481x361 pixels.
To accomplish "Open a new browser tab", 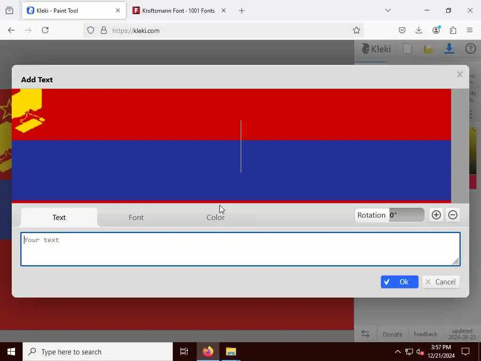I will point(241,11).
